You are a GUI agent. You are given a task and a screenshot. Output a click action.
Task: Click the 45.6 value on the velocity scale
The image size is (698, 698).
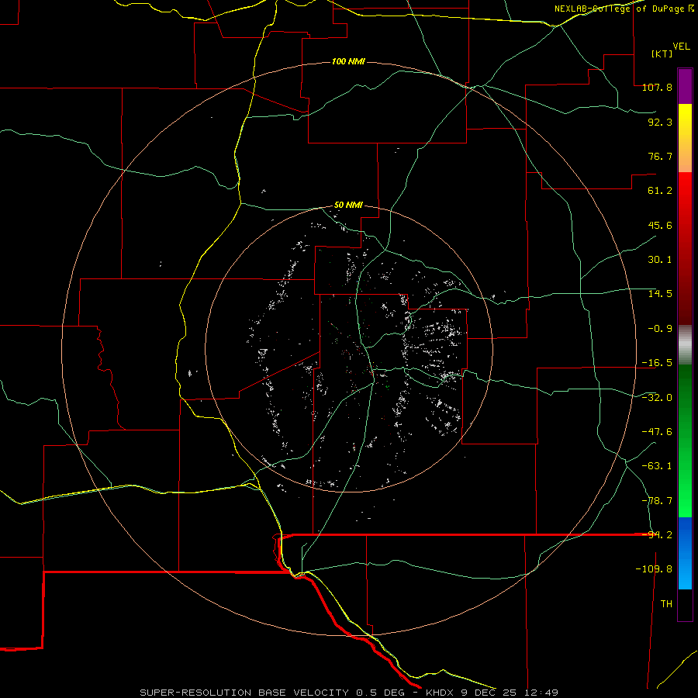click(660, 225)
